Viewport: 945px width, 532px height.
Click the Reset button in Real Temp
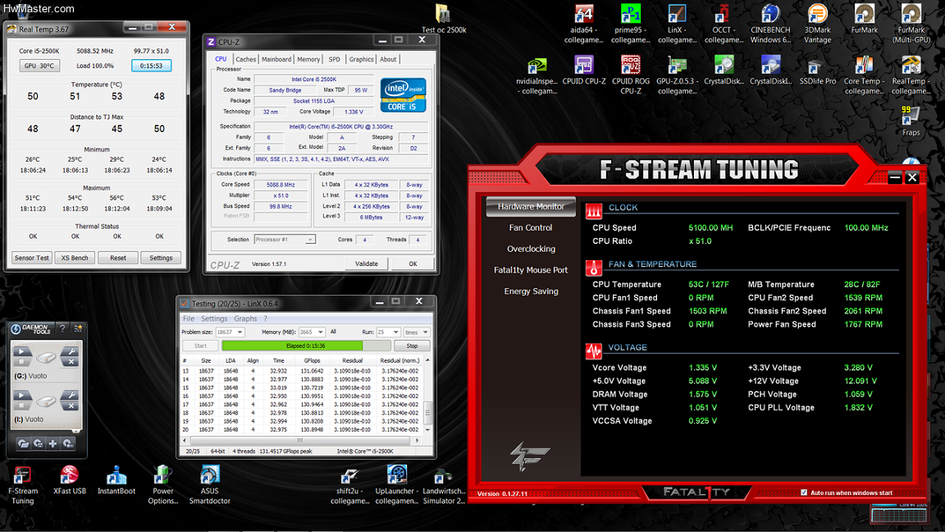(118, 258)
